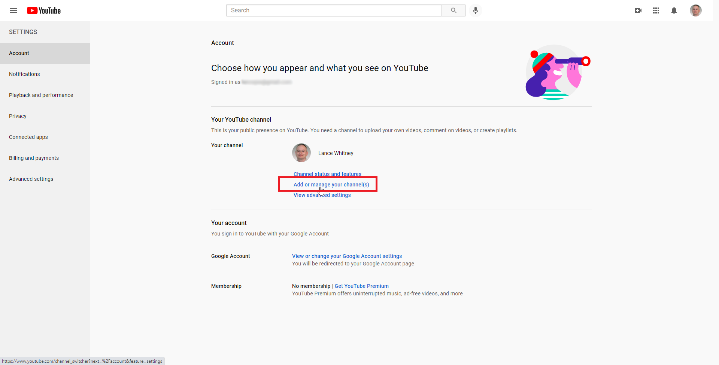The width and height of the screenshot is (719, 365).
Task: Click the No membership text
Action: click(x=311, y=286)
